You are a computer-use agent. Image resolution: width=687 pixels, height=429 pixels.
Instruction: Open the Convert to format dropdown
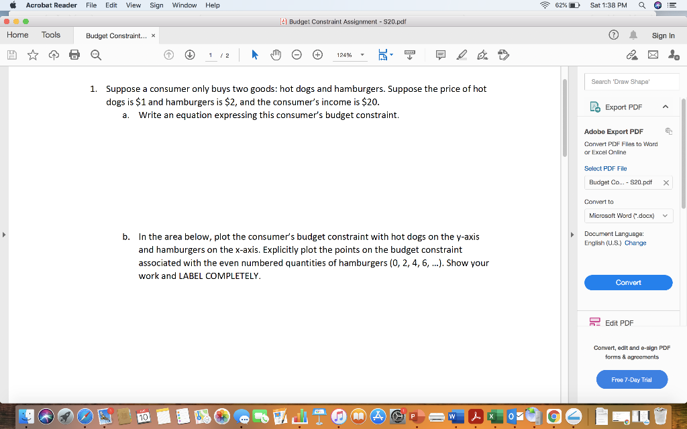628,215
